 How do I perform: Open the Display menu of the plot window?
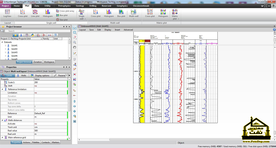108,30
